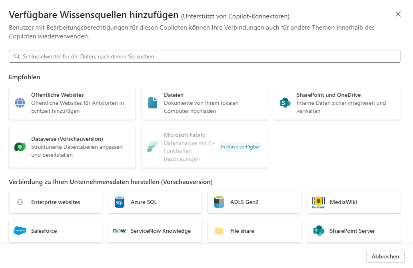Click the File share folder icon

pyautogui.click(x=219, y=231)
